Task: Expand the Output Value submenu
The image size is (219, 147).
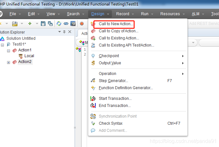Action: (138, 63)
